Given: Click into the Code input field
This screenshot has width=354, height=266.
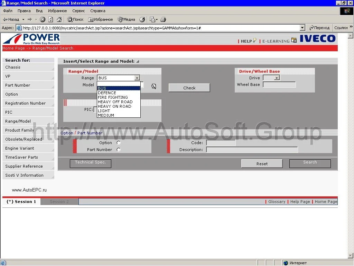Looking at the screenshot, I should click(x=221, y=143).
